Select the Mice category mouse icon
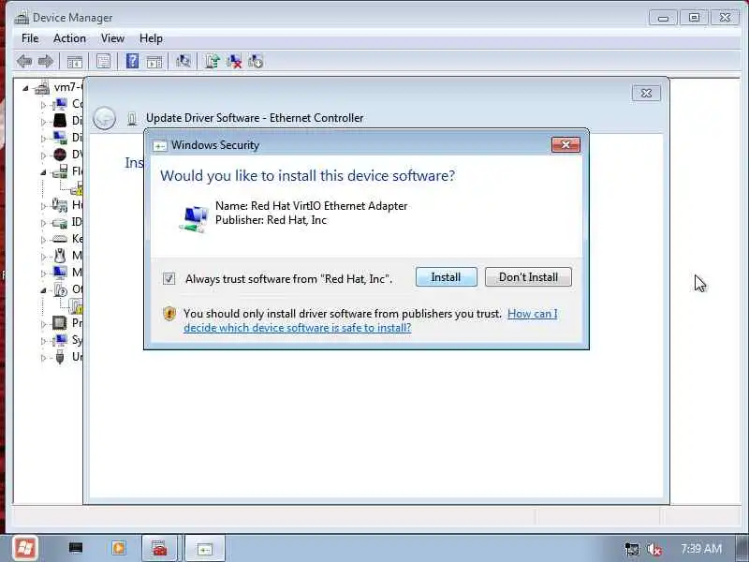The height and width of the screenshot is (562, 749). (x=60, y=256)
